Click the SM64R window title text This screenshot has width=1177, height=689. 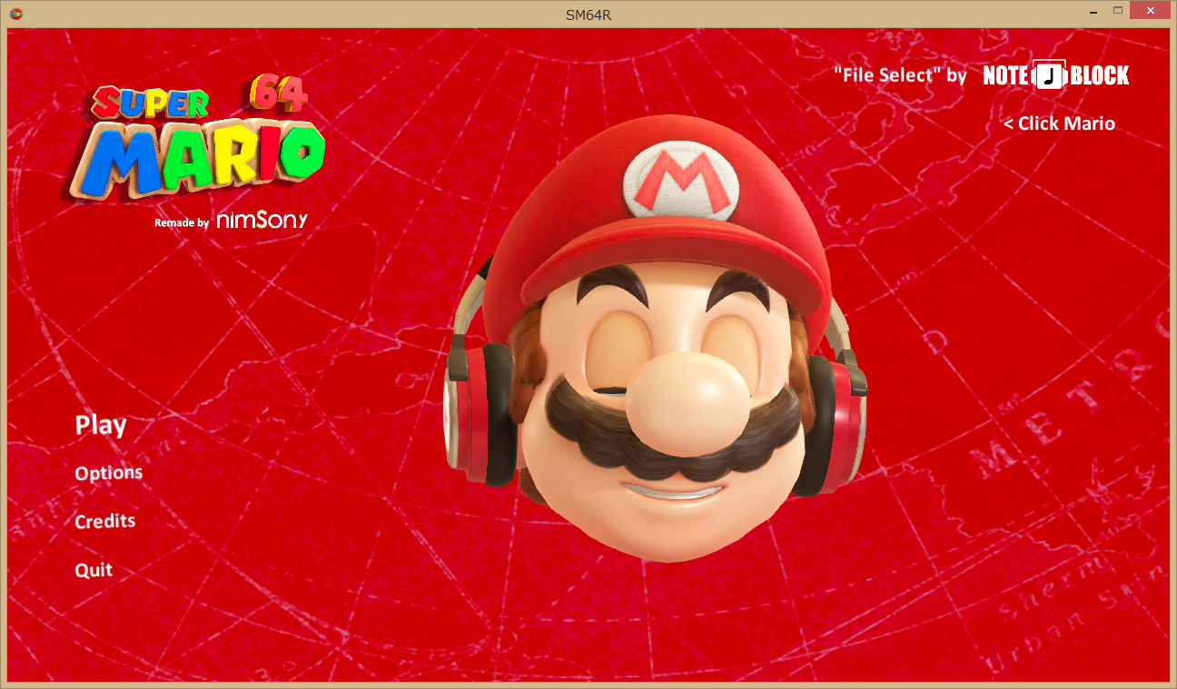pyautogui.click(x=588, y=14)
